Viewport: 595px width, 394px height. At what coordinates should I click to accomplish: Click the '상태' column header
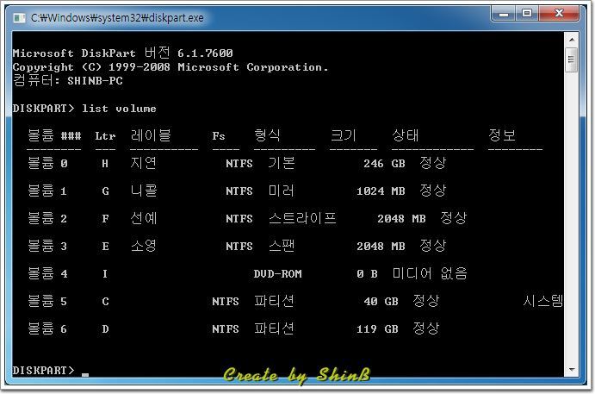(406, 135)
